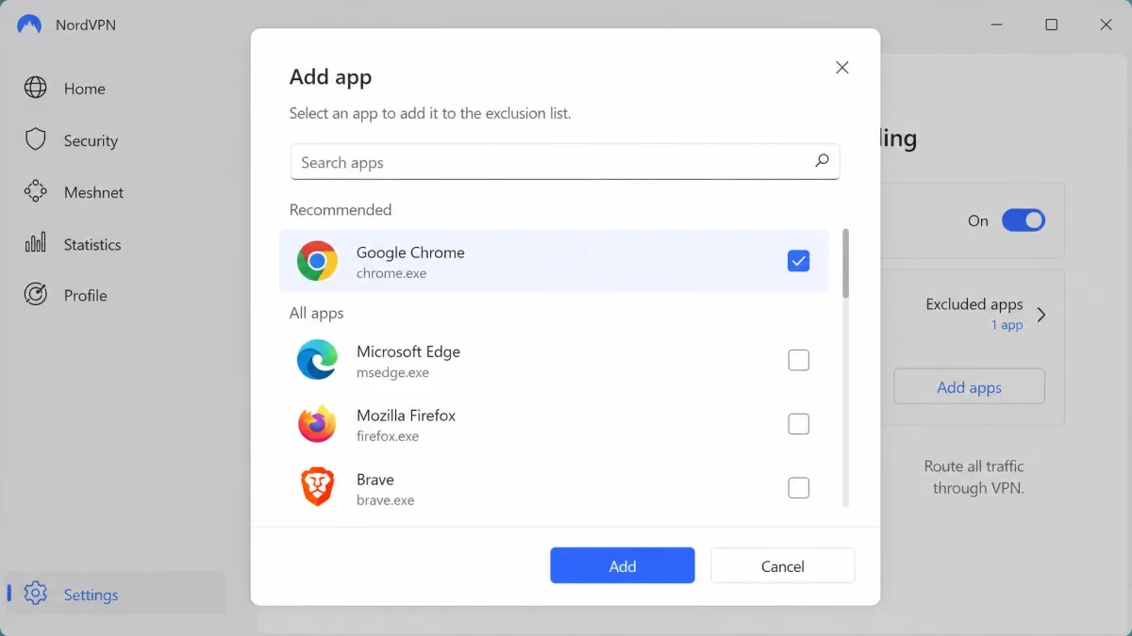Click the Excluded apps label
Screen dimensions: 1132x636
point(974,304)
